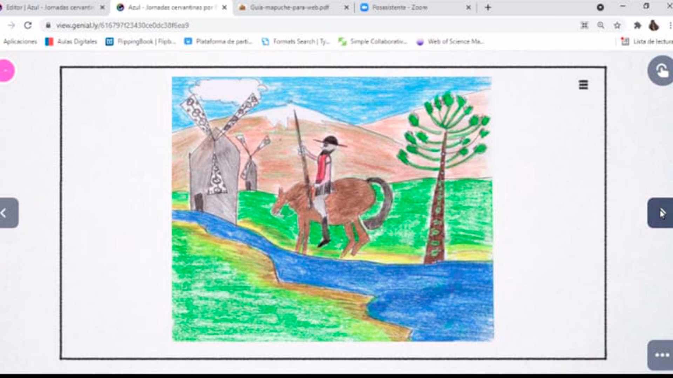The height and width of the screenshot is (378, 673).
Task: Open the Aulas Digitales bookmark
Action: click(x=71, y=42)
